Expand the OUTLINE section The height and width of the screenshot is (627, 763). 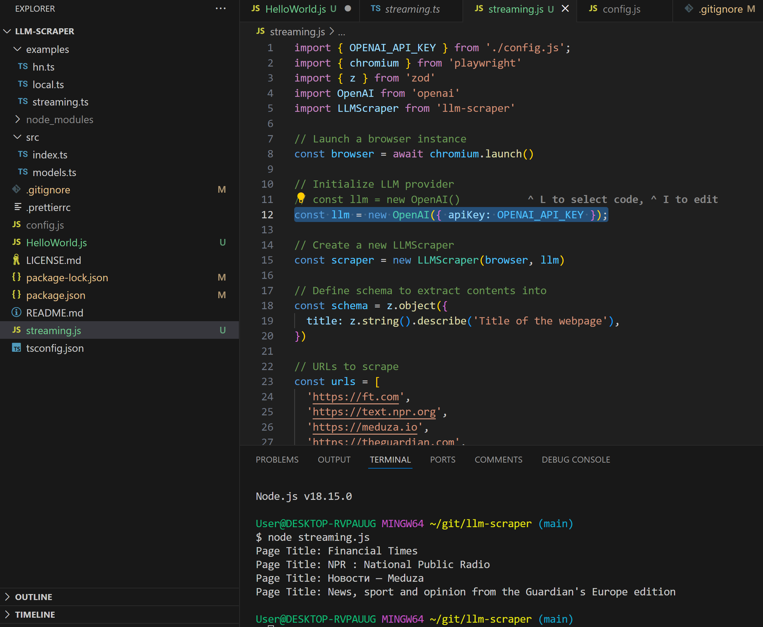[x=7, y=597]
